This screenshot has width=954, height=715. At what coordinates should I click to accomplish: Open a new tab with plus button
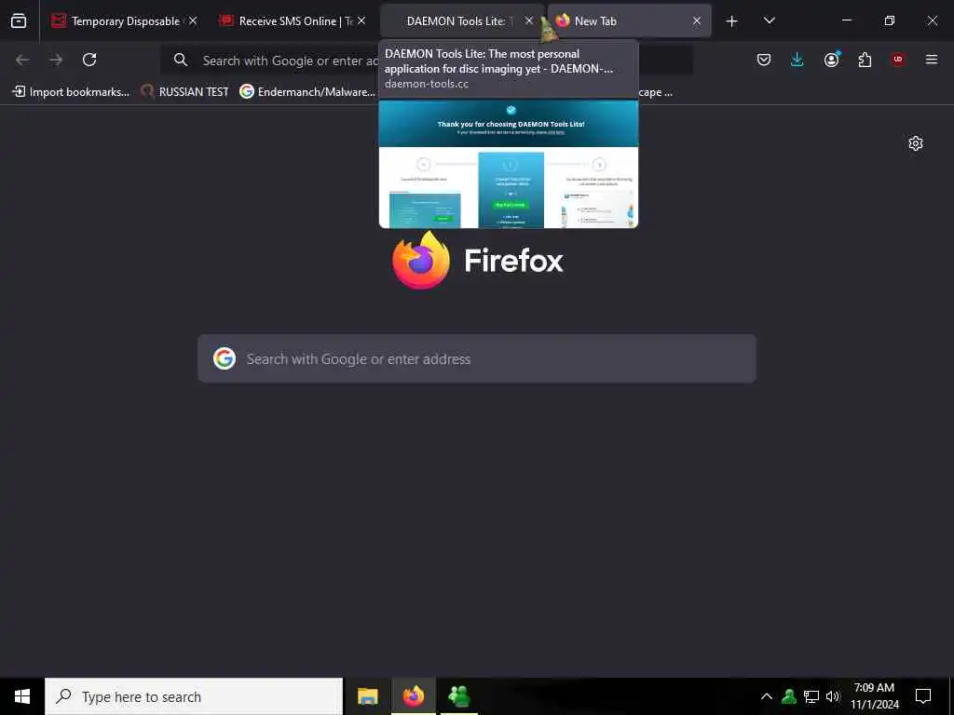click(732, 21)
